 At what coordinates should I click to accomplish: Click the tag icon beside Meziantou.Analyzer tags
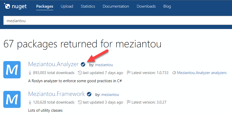[x=174, y=73]
